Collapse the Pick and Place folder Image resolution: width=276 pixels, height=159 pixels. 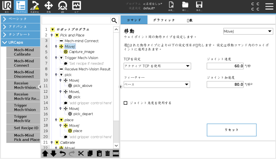[57, 35]
